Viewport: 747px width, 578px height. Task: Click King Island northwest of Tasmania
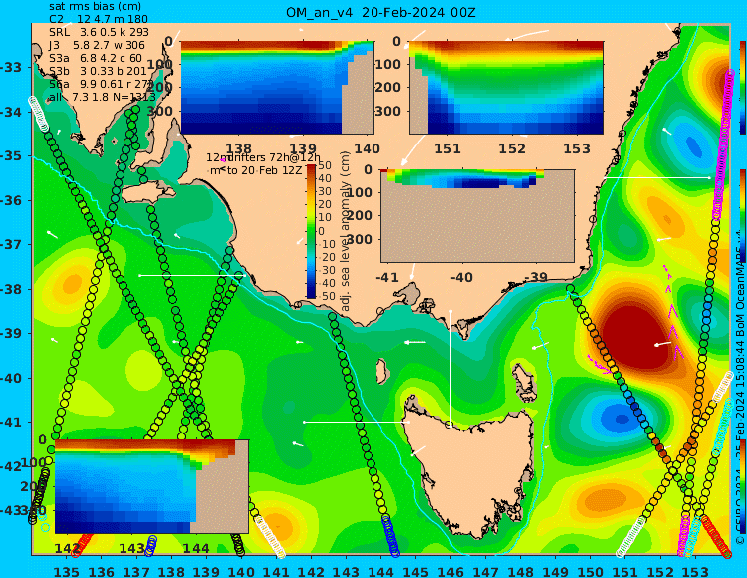point(381,371)
